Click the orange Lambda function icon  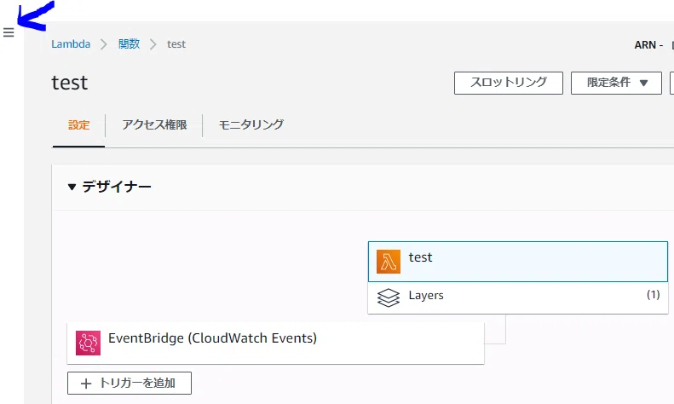pyautogui.click(x=389, y=262)
